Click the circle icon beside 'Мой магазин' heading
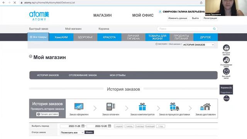This screenshot has width=247, height=139. 30,56
